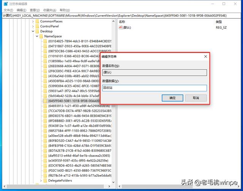Select the NameSpace folder icon
Screen dimensions: 243x191
41,36
